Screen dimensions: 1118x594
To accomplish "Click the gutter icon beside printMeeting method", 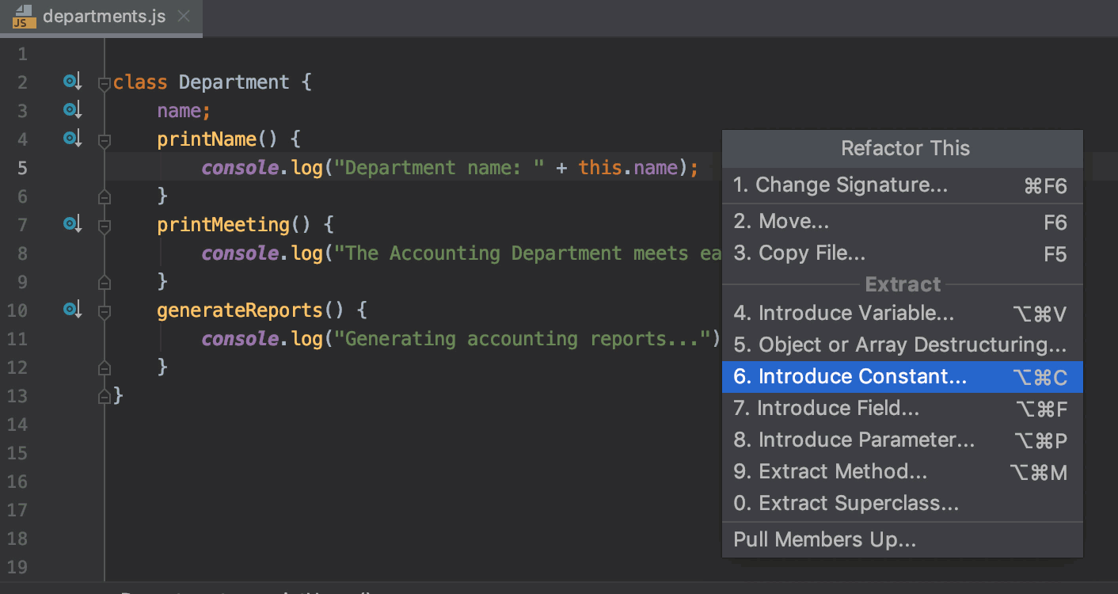I will [x=72, y=223].
